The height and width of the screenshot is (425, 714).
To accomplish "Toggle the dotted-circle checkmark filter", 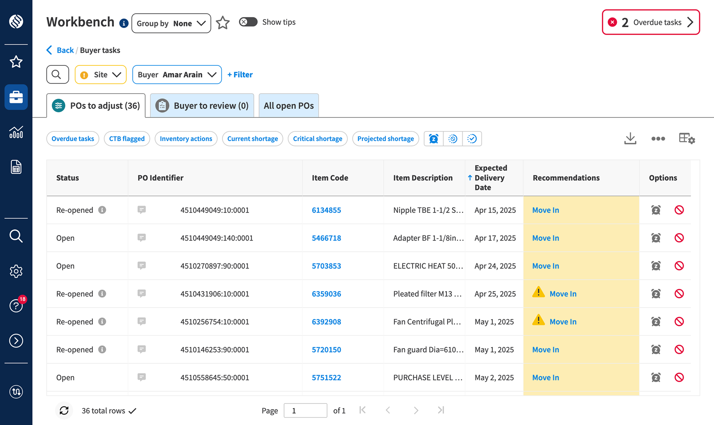I will [472, 139].
